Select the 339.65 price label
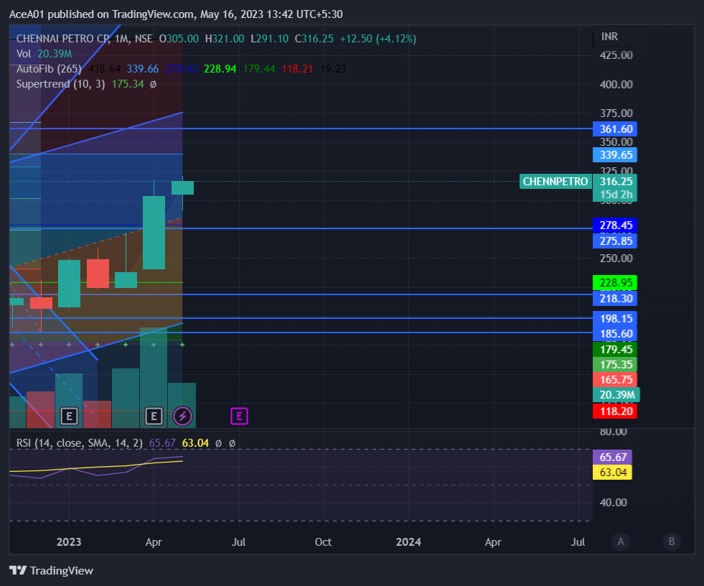 click(614, 155)
